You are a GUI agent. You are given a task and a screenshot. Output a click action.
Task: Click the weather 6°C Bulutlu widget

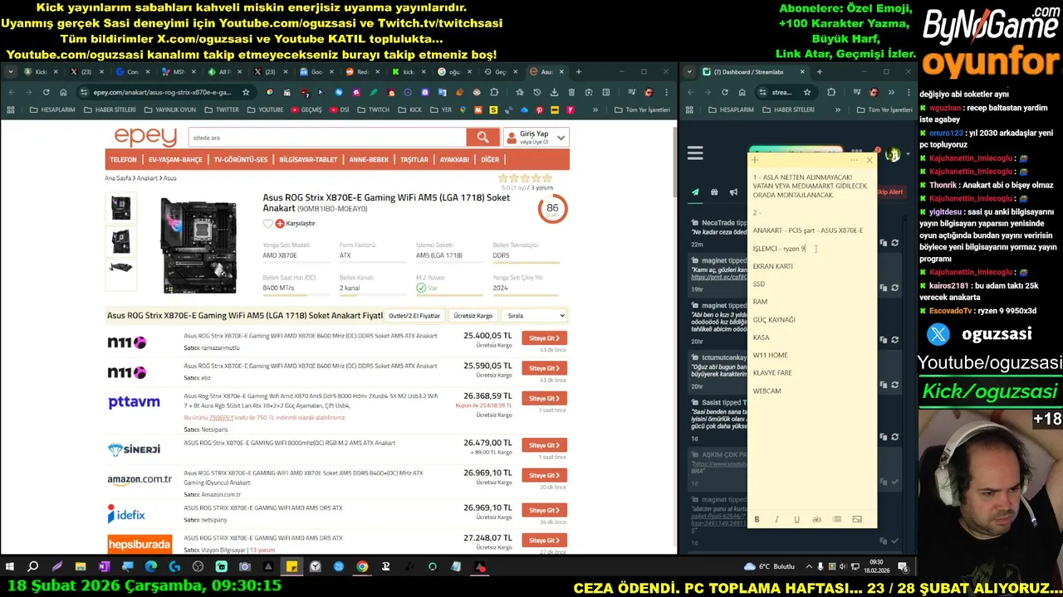click(x=770, y=567)
